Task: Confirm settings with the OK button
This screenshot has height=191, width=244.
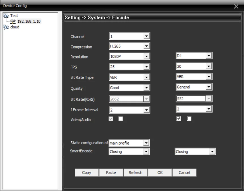Action: [160, 173]
